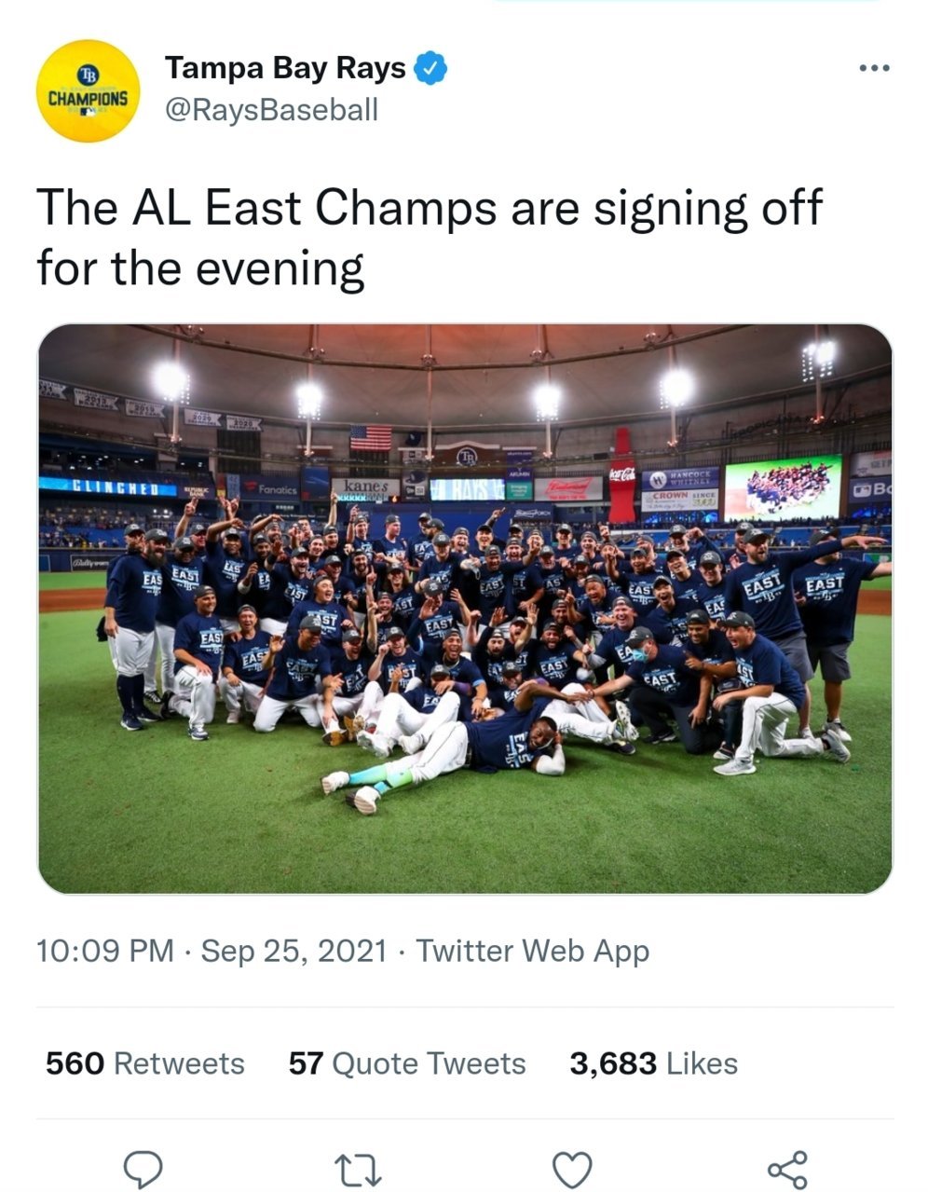Click the blue verified checkmark badge

[x=430, y=68]
